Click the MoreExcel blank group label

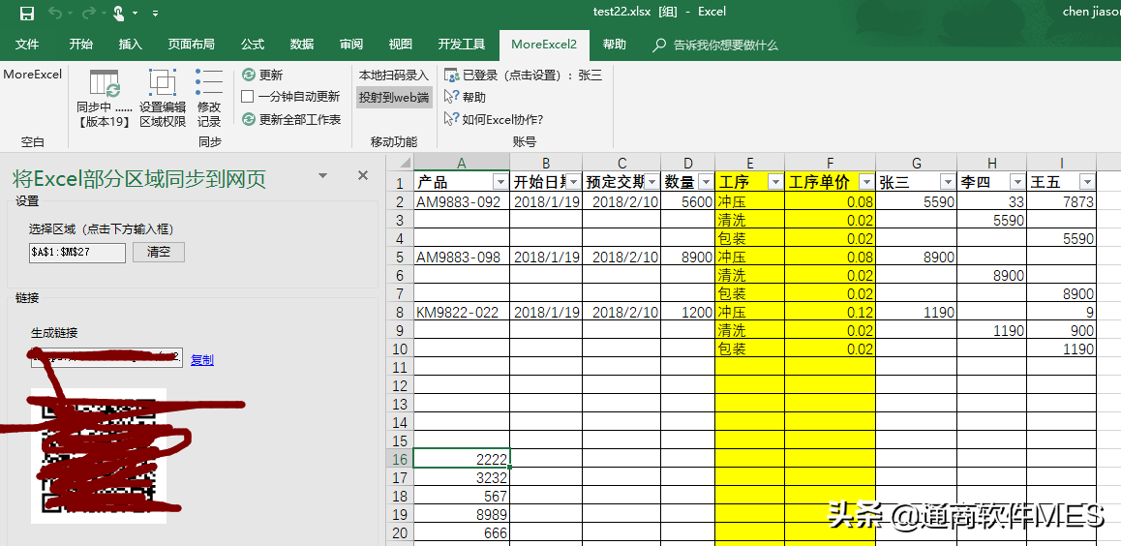click(33, 75)
